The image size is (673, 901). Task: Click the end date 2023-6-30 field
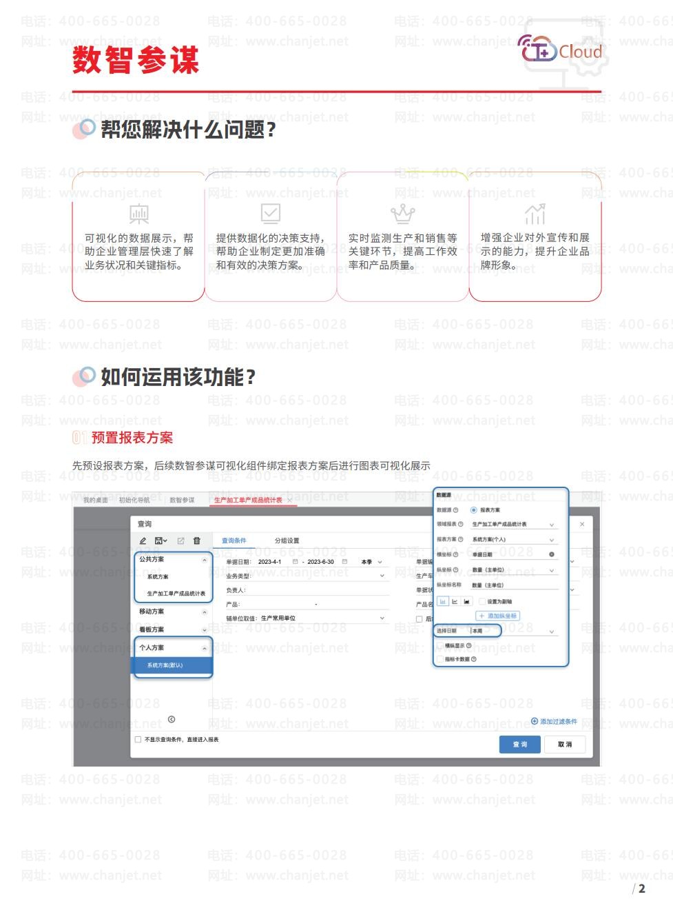(x=321, y=562)
